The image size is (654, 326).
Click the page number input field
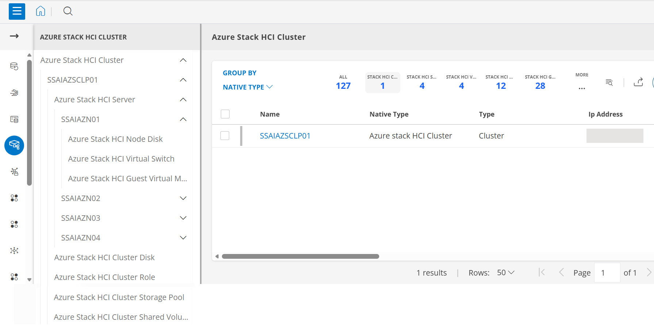(x=607, y=273)
